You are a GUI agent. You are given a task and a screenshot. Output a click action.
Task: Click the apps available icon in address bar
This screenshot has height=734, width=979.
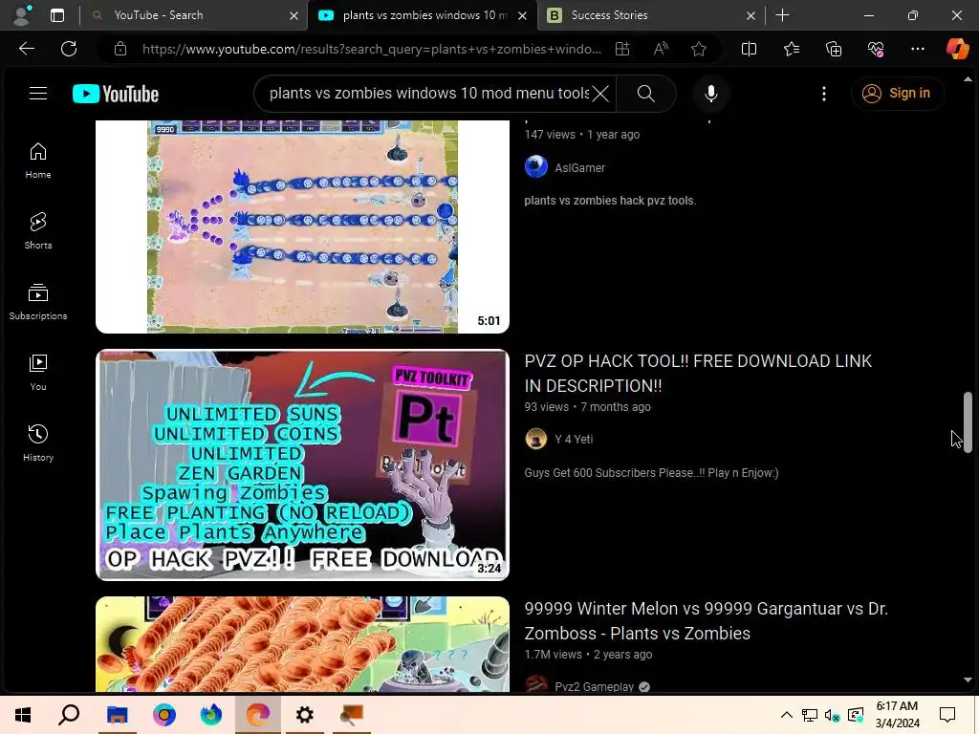622,49
